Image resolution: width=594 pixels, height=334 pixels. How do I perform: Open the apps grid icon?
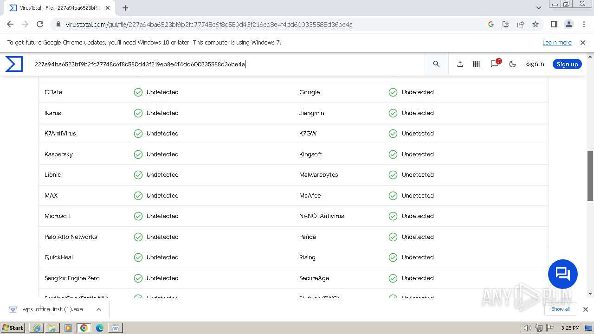coord(476,64)
